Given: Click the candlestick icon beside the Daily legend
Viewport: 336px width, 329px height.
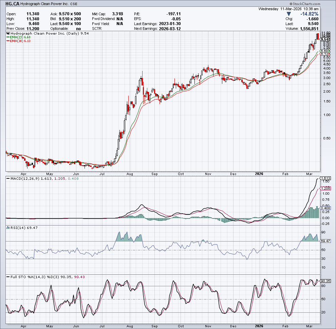Looking at the screenshot, I should point(8,34).
